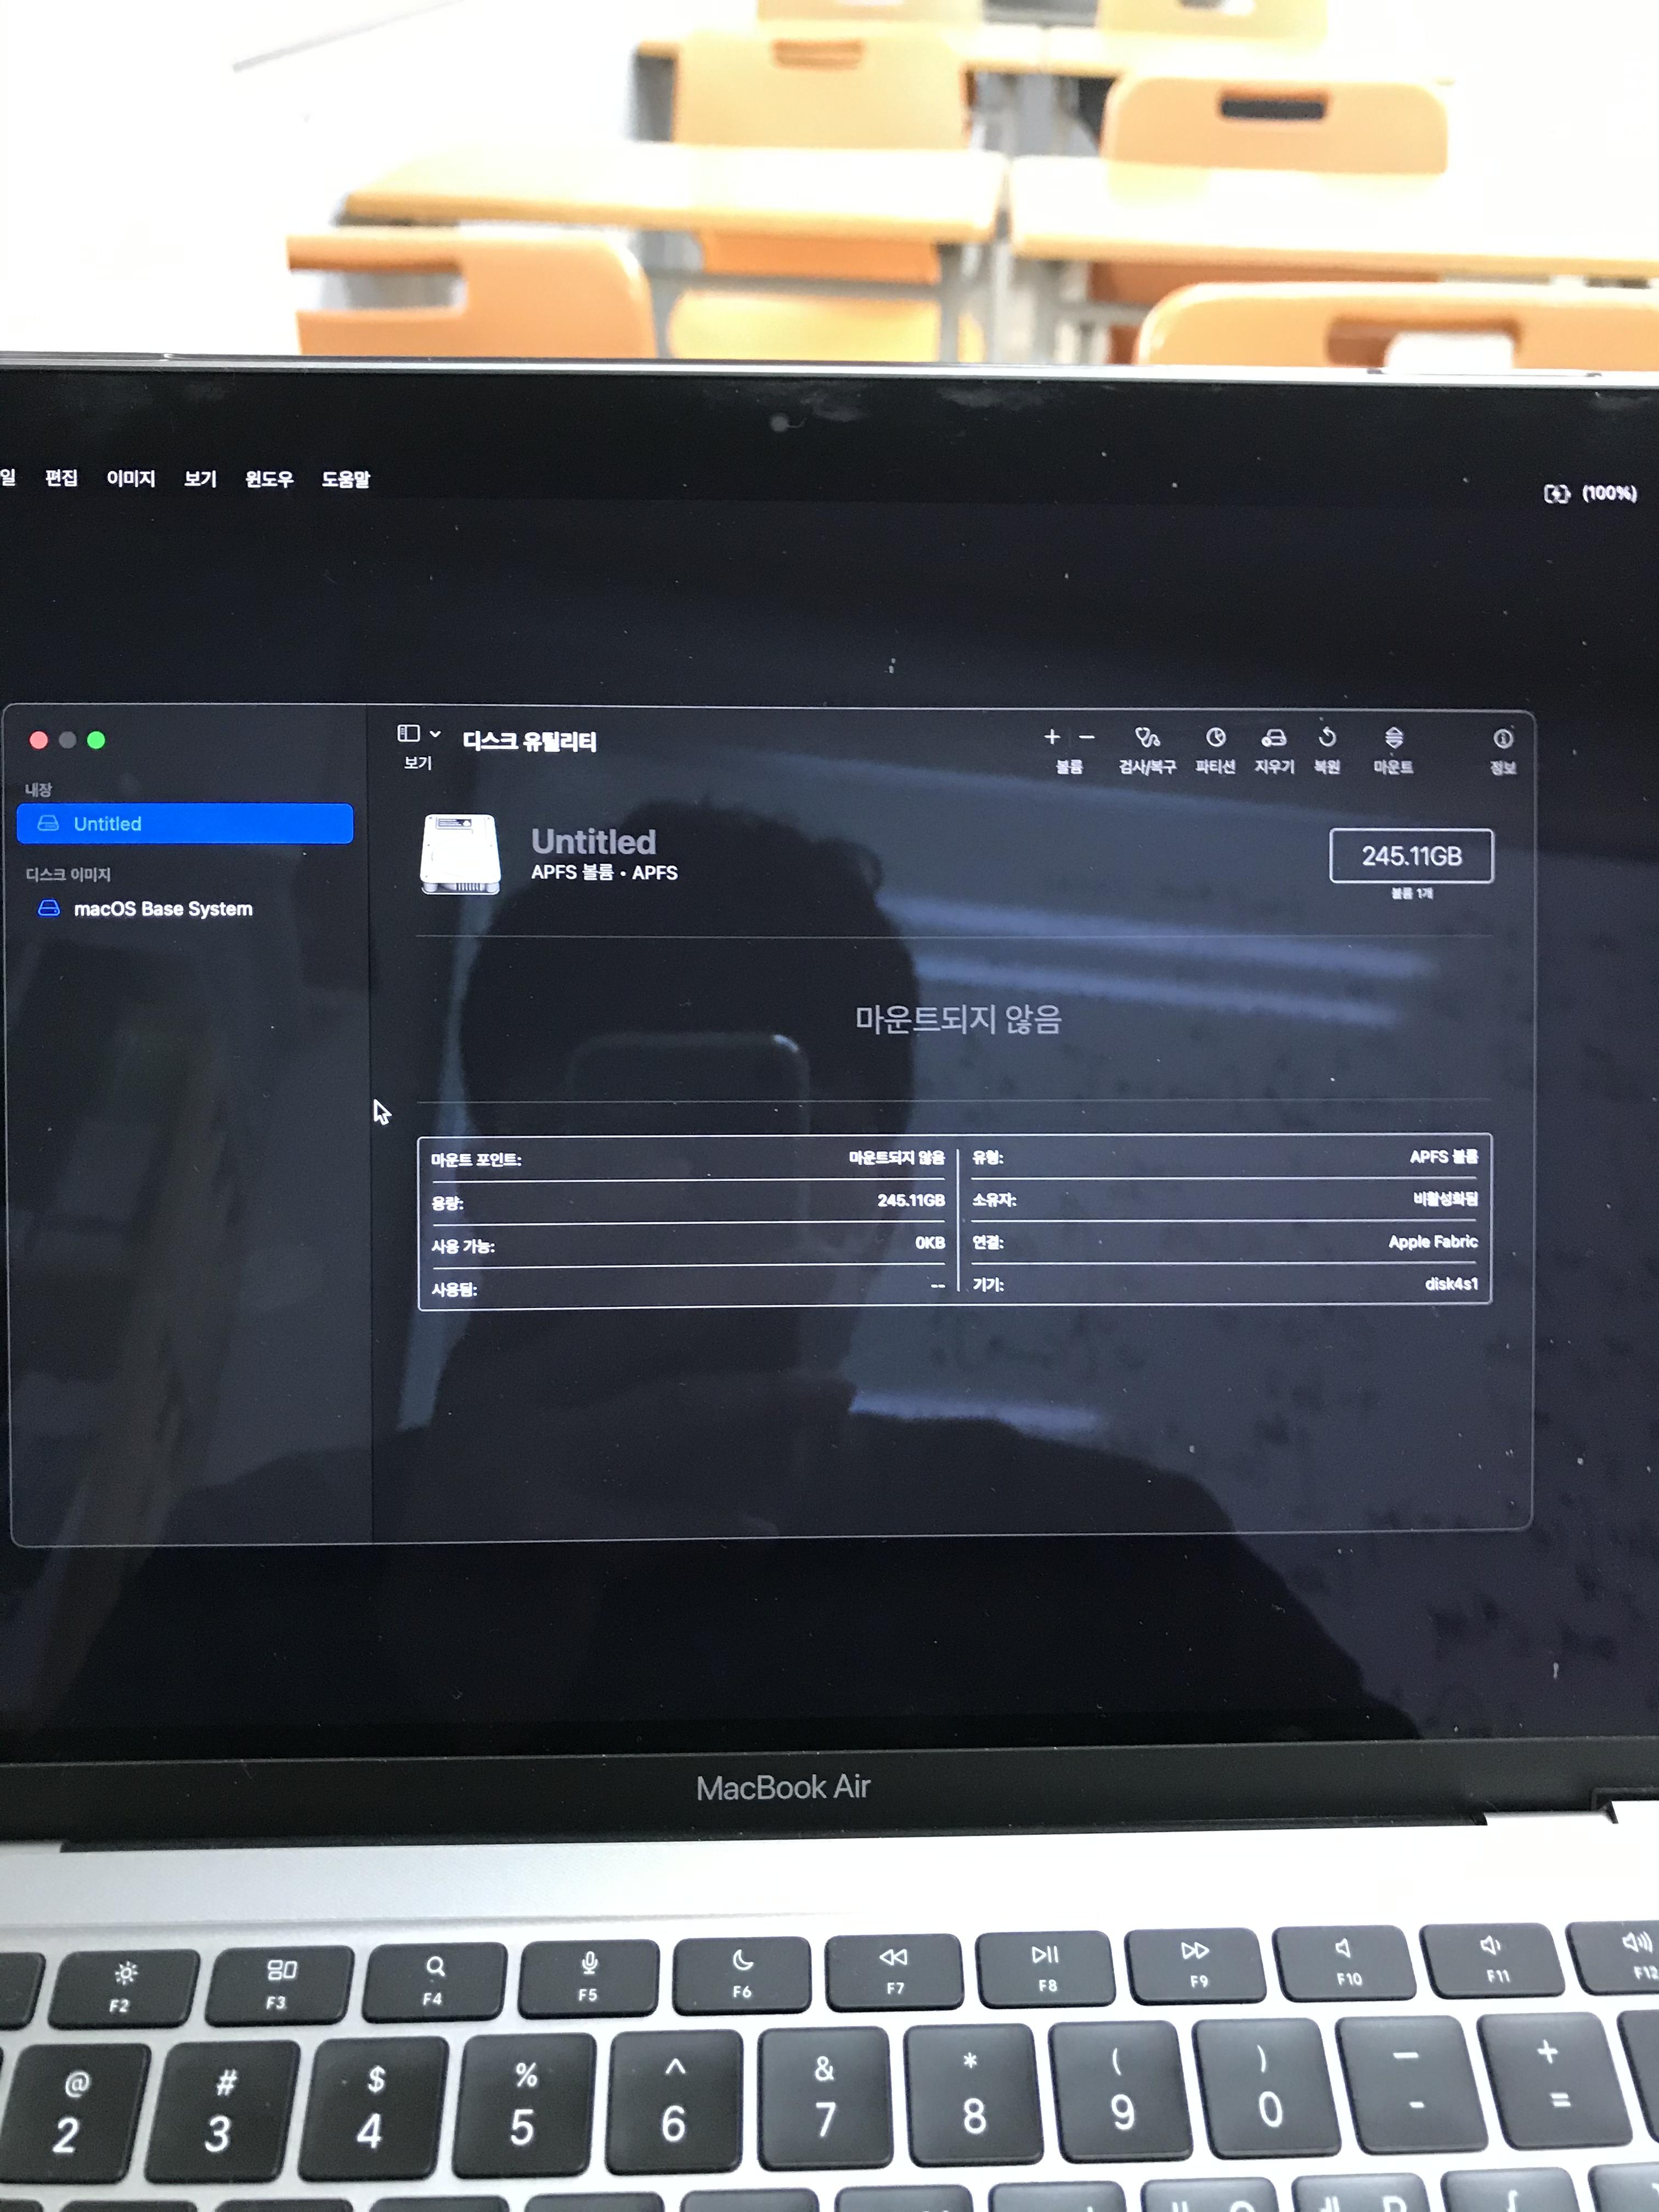1659x2212 pixels.
Task: Open the 도움말 help menu
Action: pyautogui.click(x=345, y=479)
